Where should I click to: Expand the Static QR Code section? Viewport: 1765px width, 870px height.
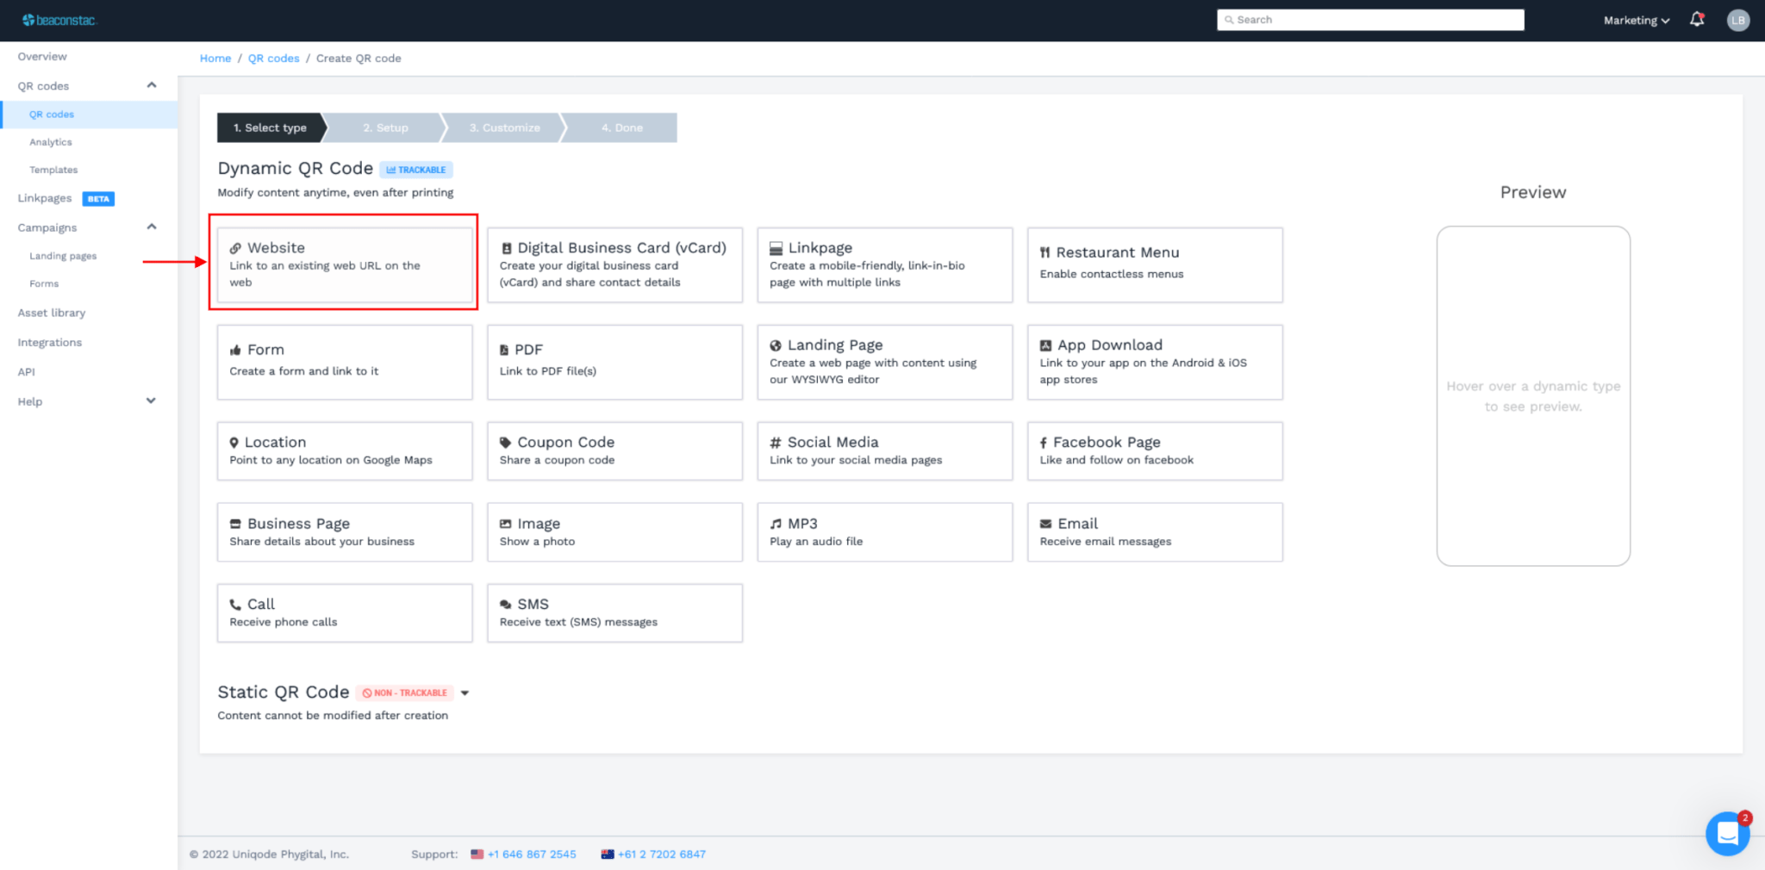(x=465, y=693)
